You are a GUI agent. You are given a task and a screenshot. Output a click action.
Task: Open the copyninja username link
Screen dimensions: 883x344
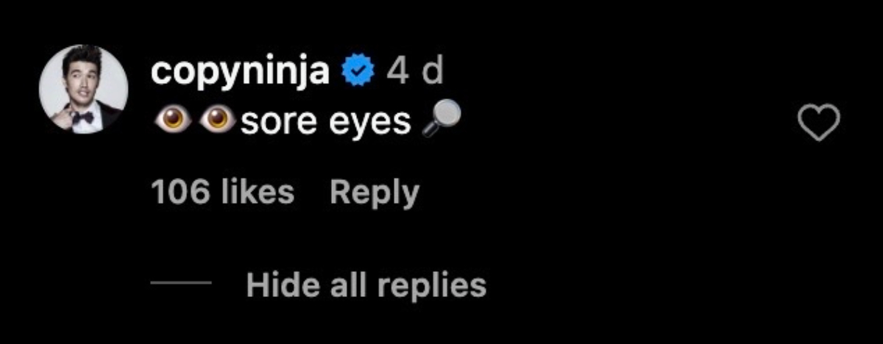(x=240, y=72)
